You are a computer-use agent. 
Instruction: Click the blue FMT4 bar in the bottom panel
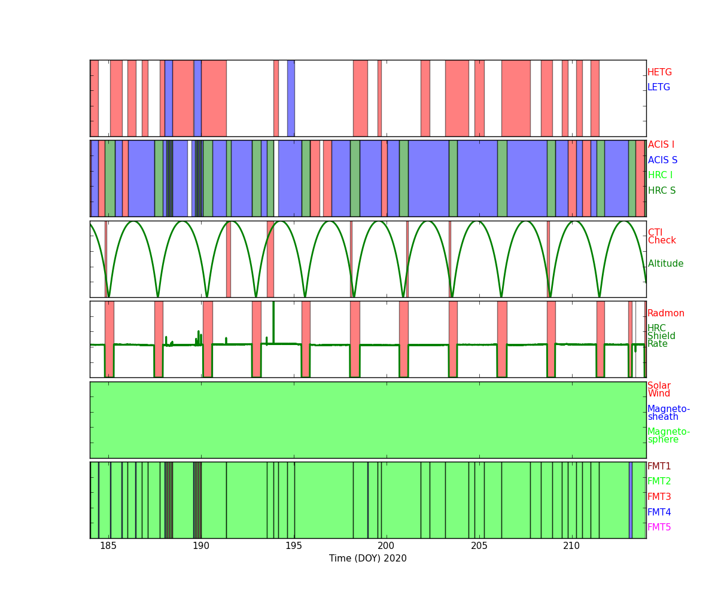630,500
